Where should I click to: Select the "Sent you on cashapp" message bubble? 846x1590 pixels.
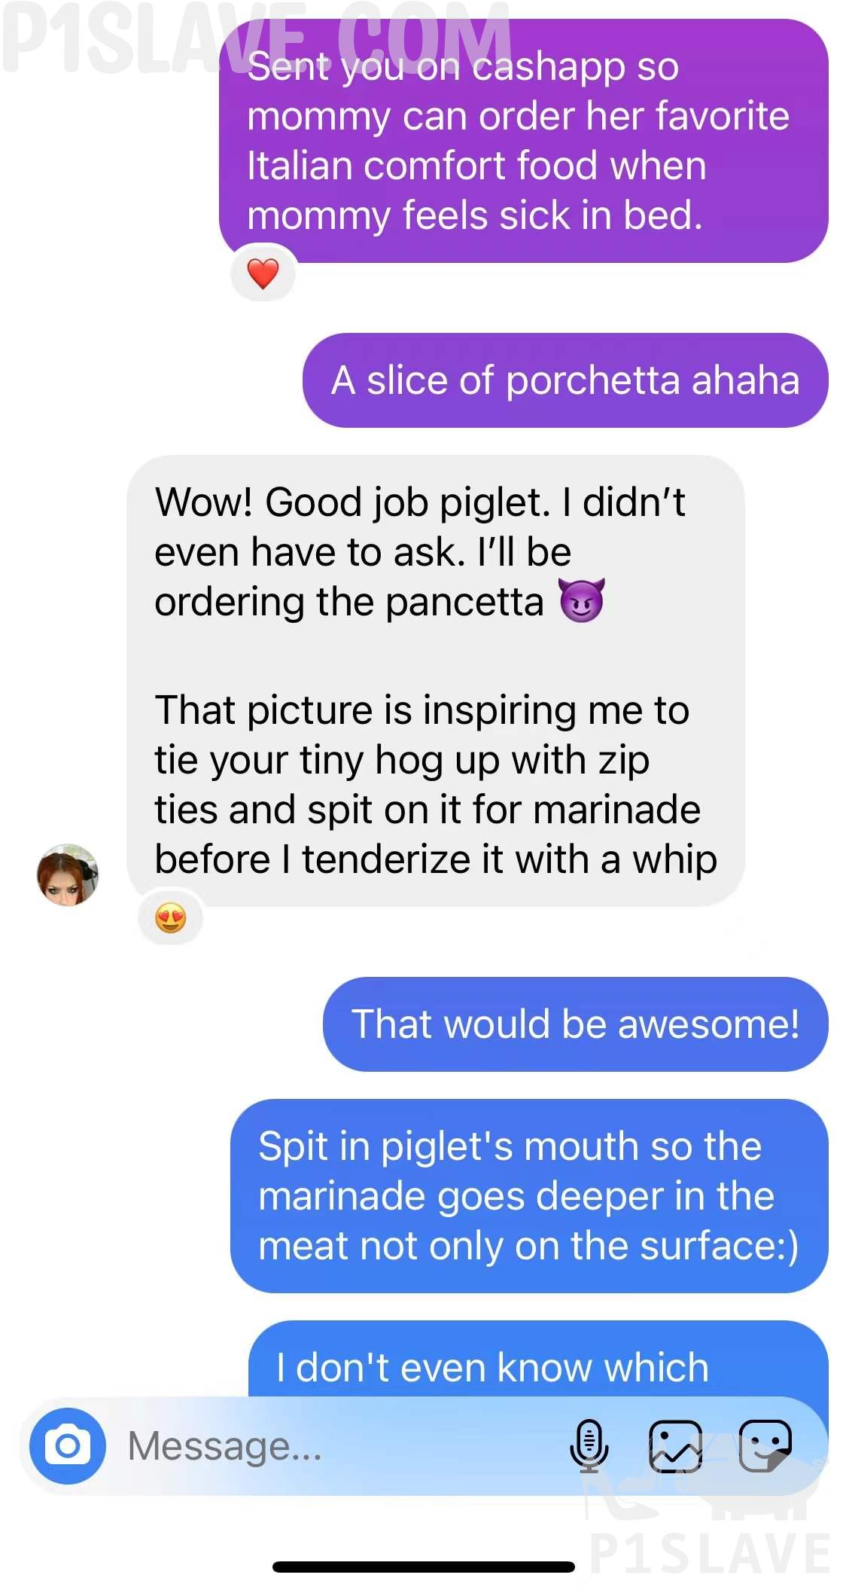(523, 141)
